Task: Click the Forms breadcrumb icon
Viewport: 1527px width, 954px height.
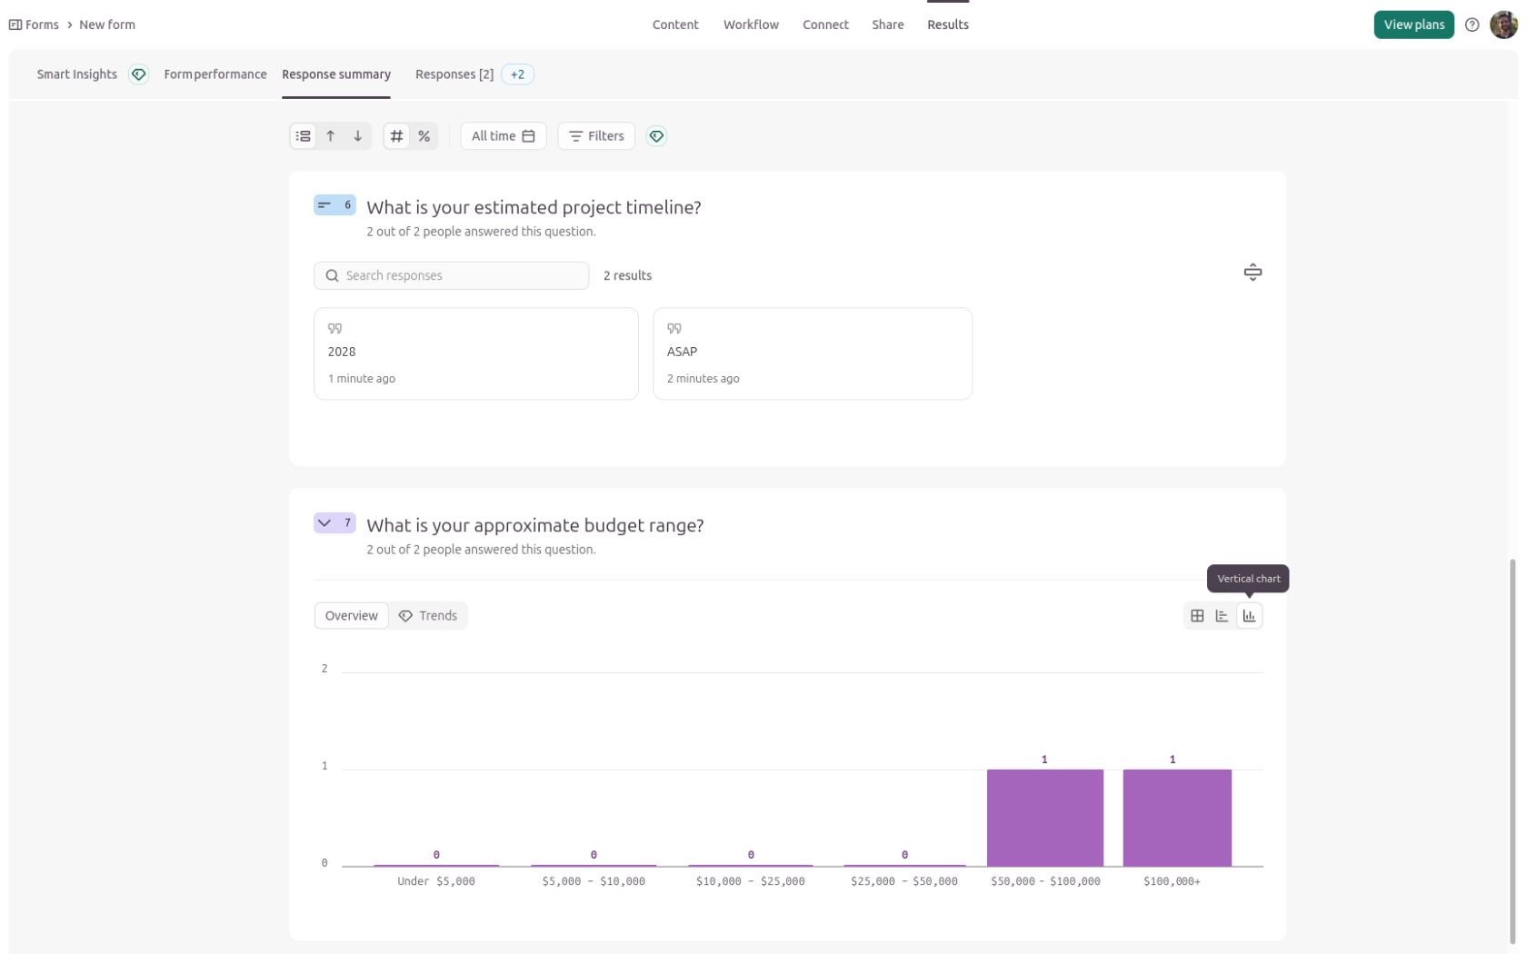Action: pyautogui.click(x=15, y=25)
